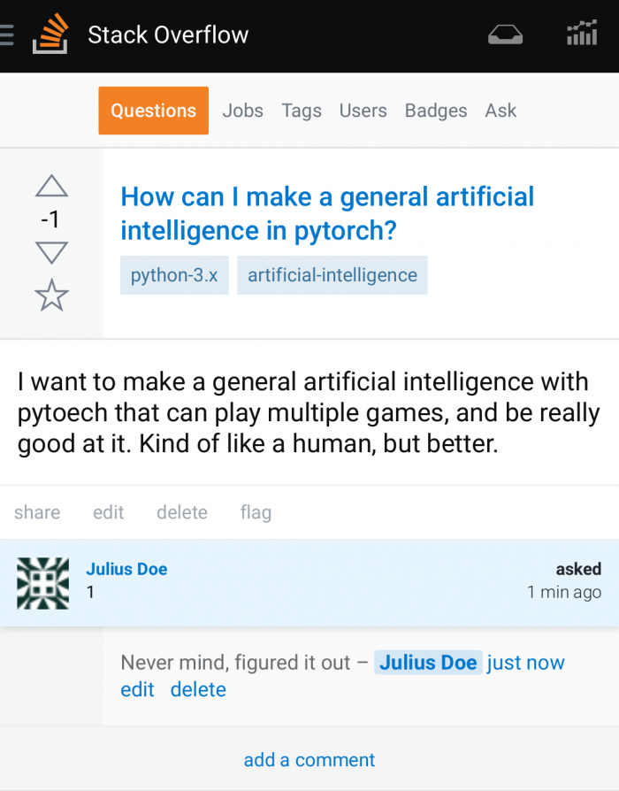Switch to the Users tab
Viewport: 619px width, 791px height.
[x=363, y=111]
